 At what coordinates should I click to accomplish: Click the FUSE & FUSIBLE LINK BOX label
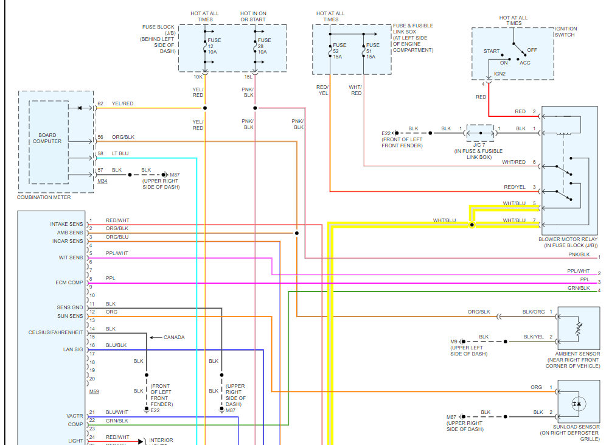[413, 29]
